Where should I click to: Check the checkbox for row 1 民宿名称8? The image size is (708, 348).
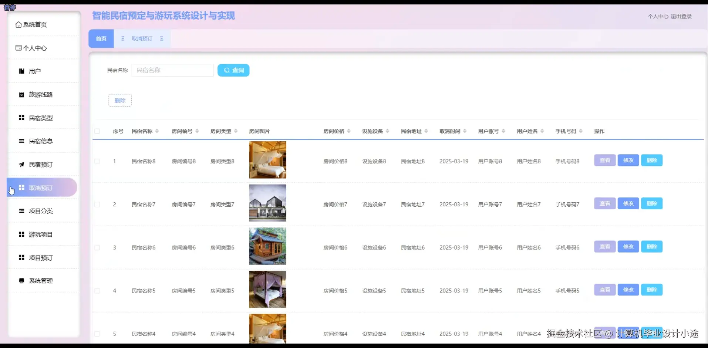pos(97,161)
